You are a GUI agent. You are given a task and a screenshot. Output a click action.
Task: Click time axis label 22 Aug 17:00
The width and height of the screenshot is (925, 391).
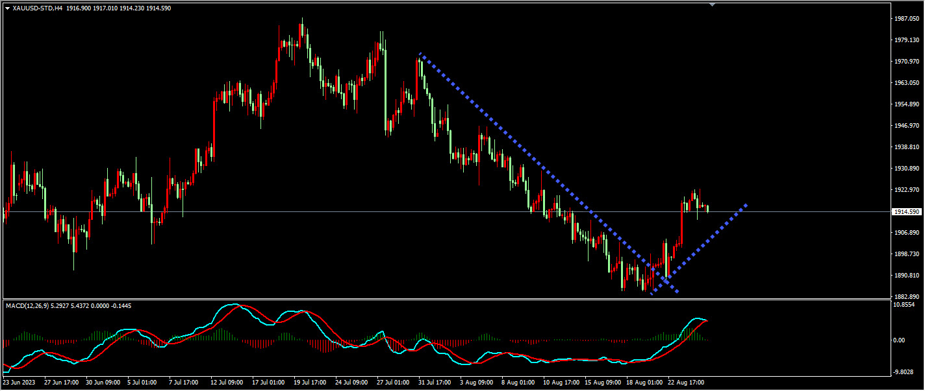click(x=686, y=383)
